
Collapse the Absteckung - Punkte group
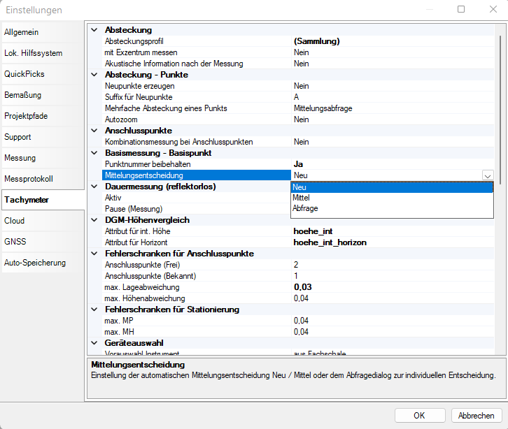94,75
